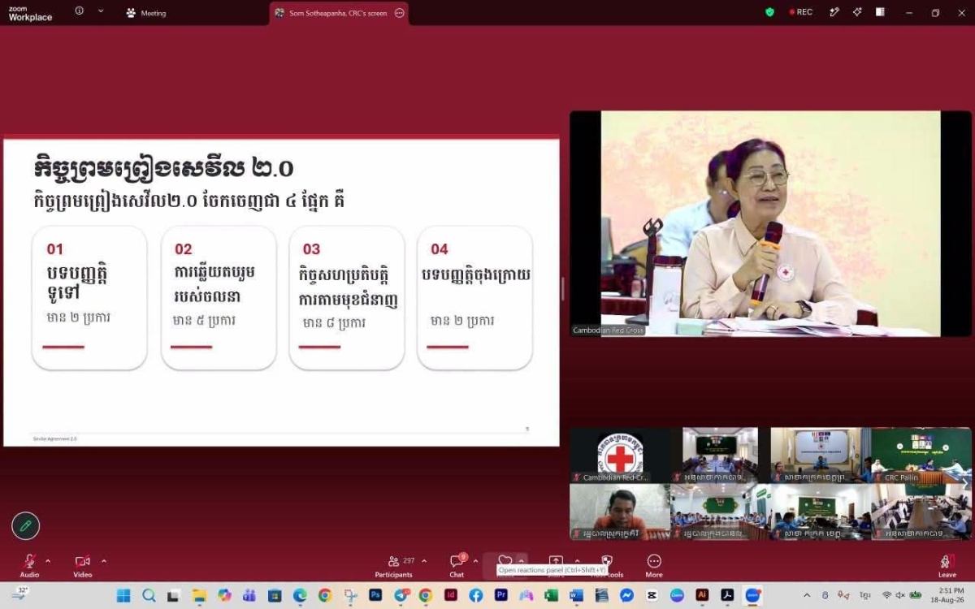Click the Share screen icon

(556, 560)
